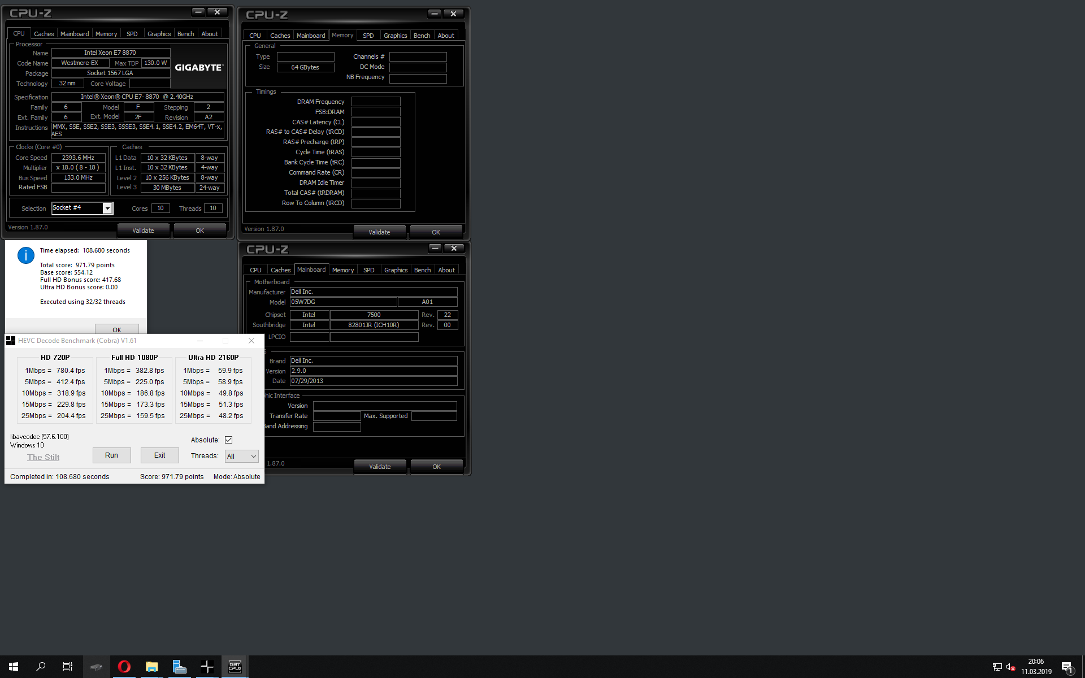
Task: Close the HEVC Decode Benchmark window
Action: 251,341
